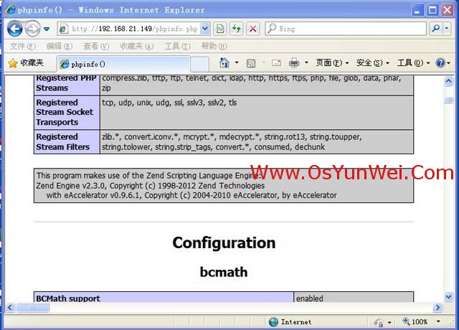This screenshot has width=459, height=330.
Task: Click the vertical scrollbar thumb
Action: (x=448, y=100)
